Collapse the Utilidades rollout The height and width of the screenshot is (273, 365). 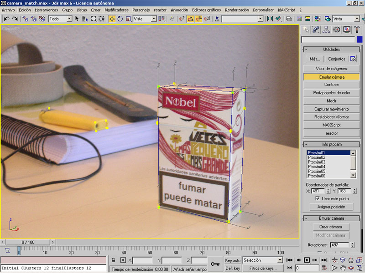coord(332,49)
